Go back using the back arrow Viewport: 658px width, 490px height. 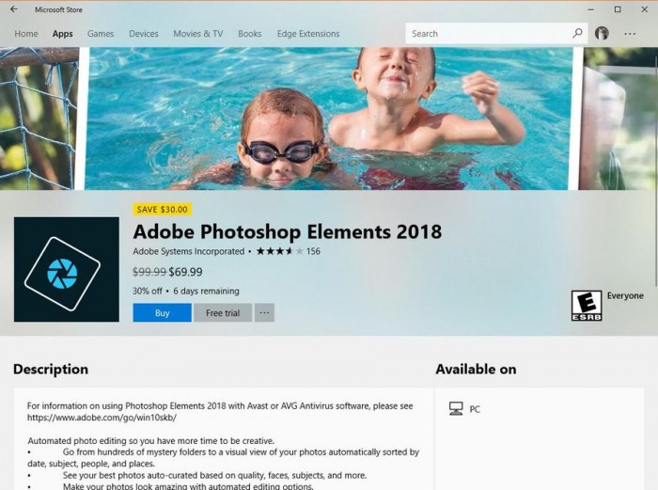(14, 9)
